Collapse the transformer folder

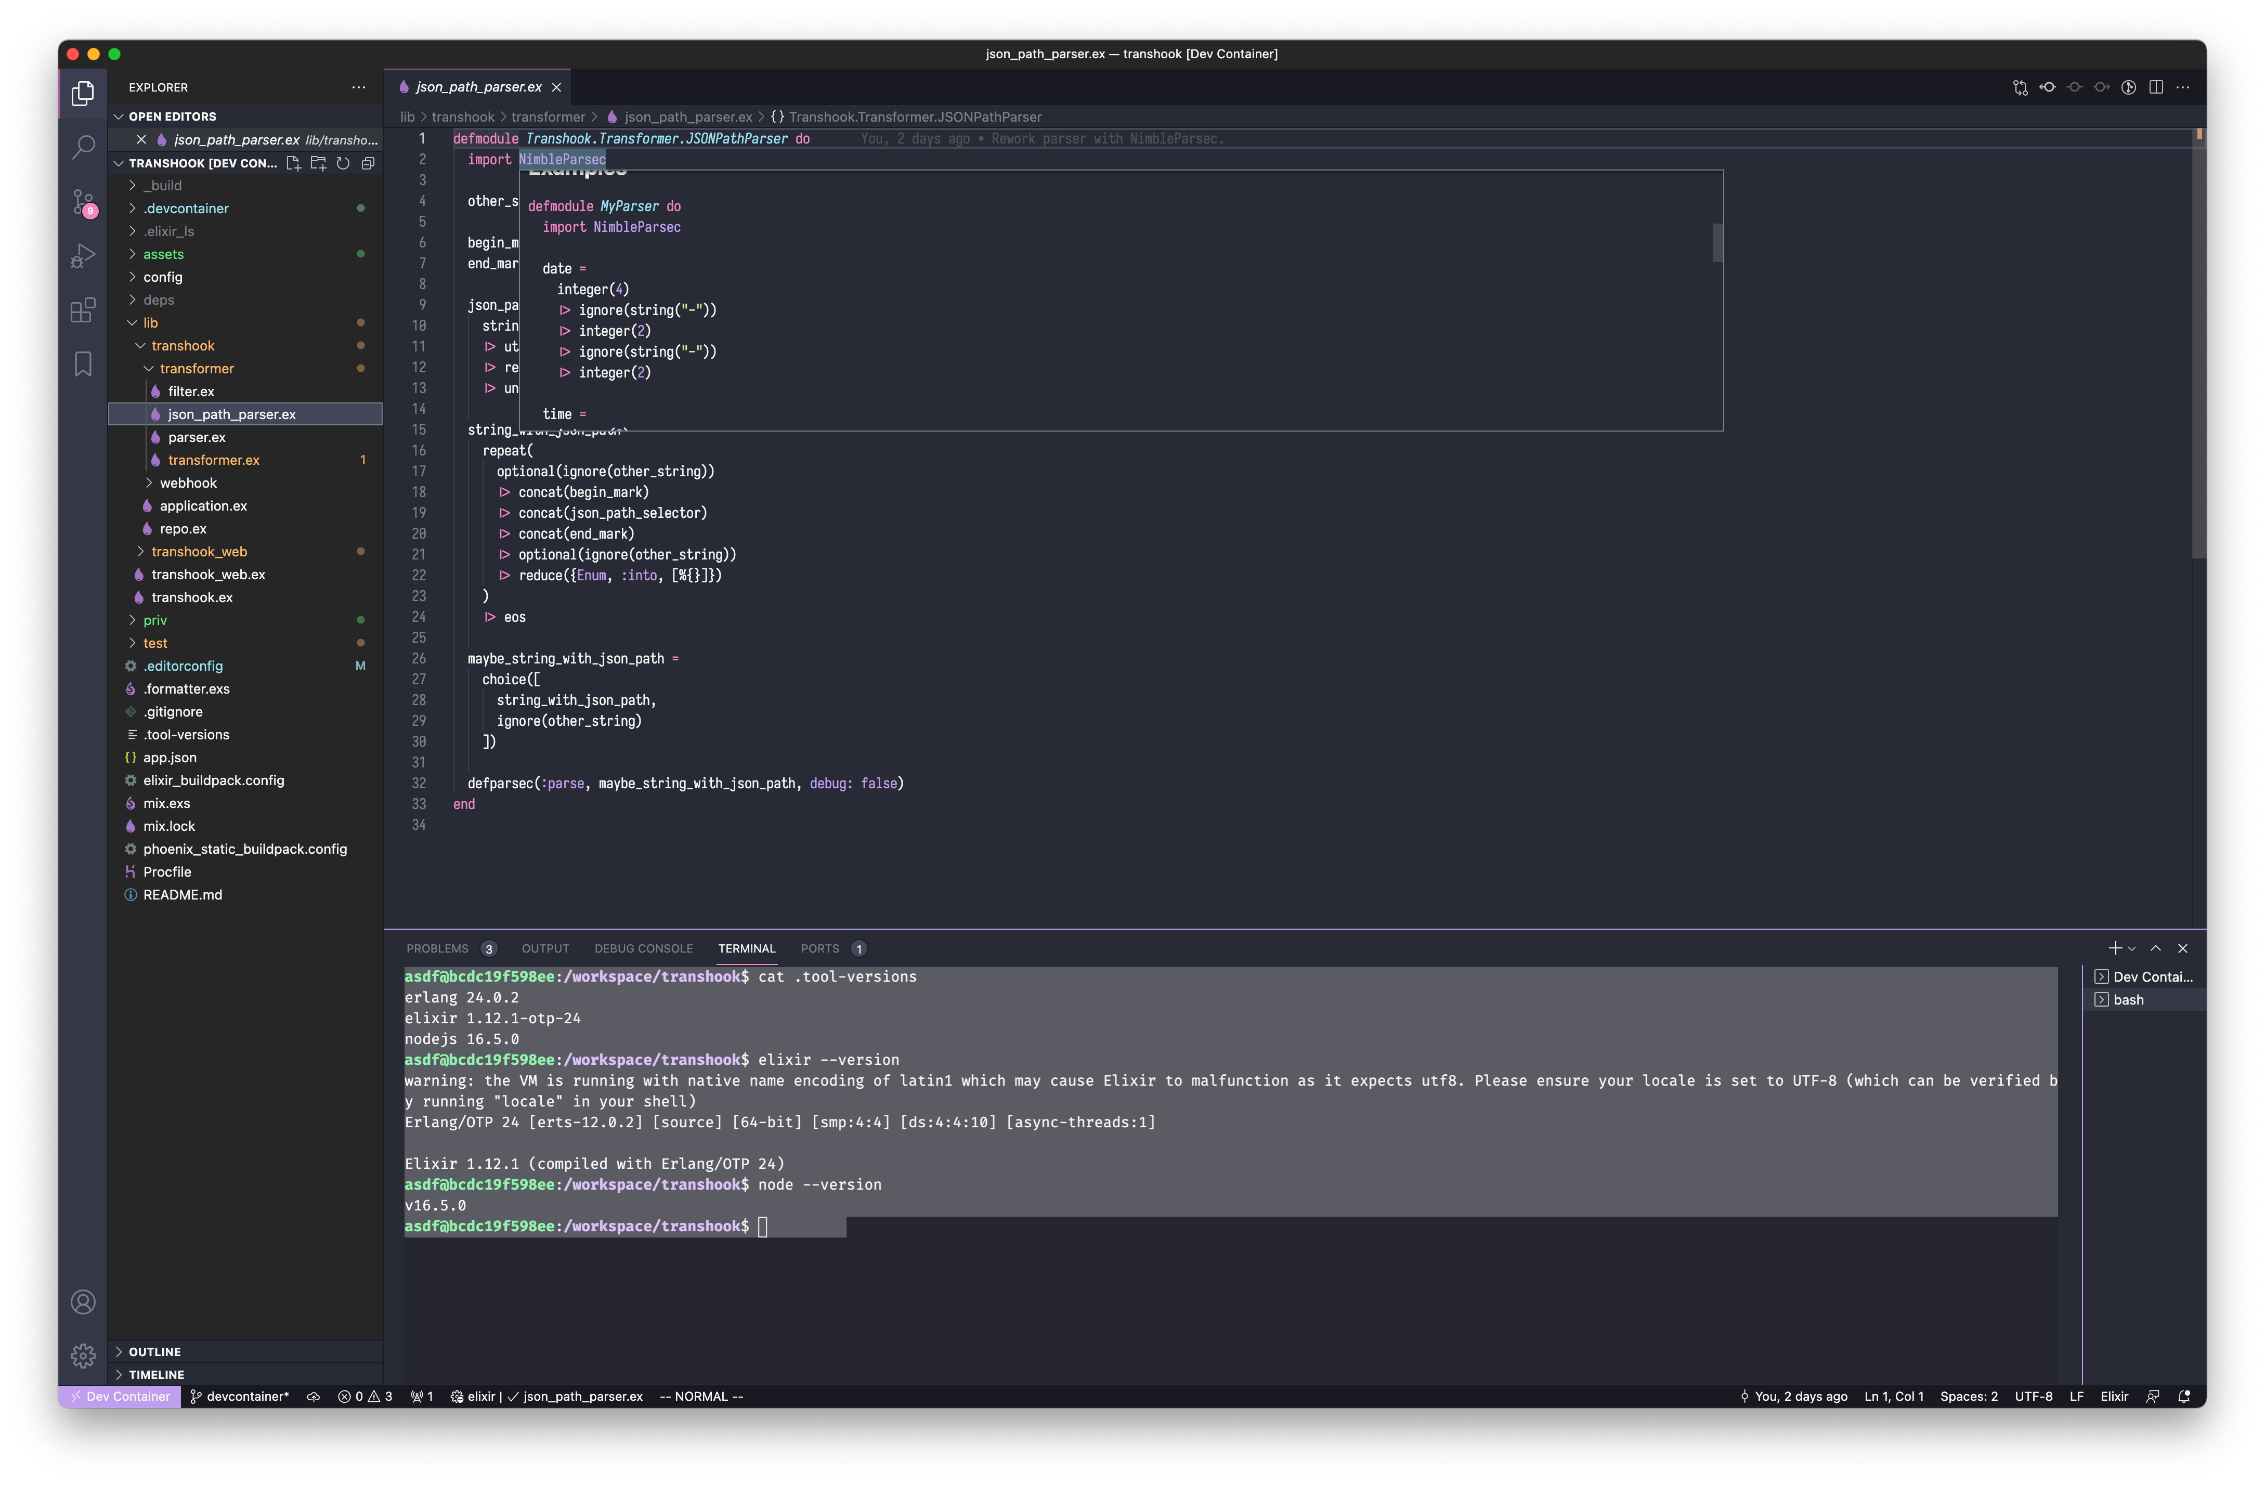click(x=196, y=368)
